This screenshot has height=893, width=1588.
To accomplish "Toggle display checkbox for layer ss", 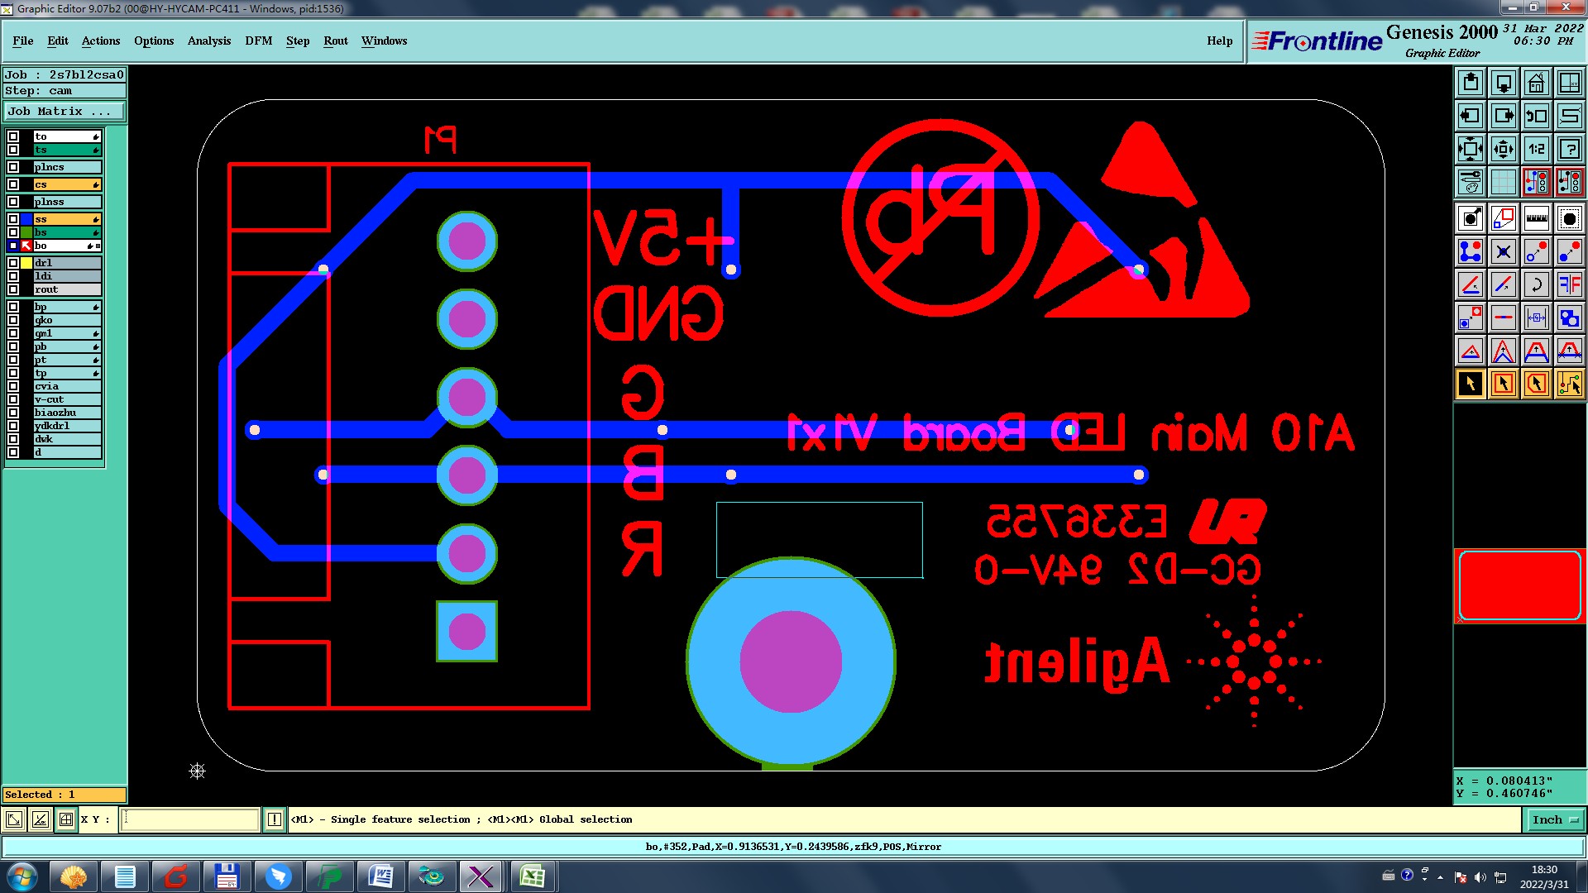I will tap(13, 219).
